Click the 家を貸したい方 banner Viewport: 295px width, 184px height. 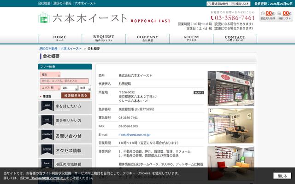pyautogui.click(x=65, y=107)
